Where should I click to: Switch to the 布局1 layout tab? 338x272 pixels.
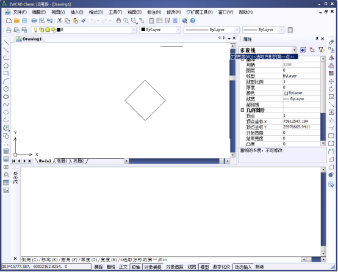[x=62, y=161]
